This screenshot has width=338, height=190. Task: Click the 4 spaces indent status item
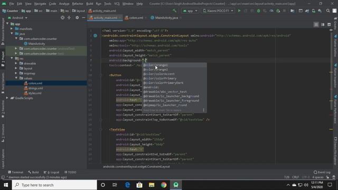318,177
